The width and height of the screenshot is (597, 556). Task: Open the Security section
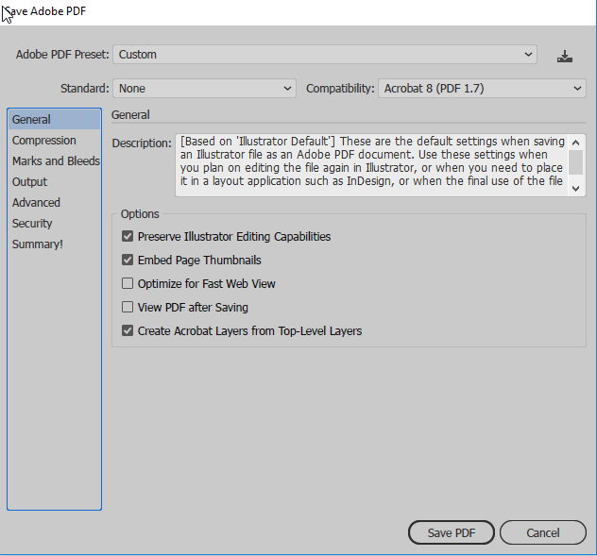pos(54,224)
